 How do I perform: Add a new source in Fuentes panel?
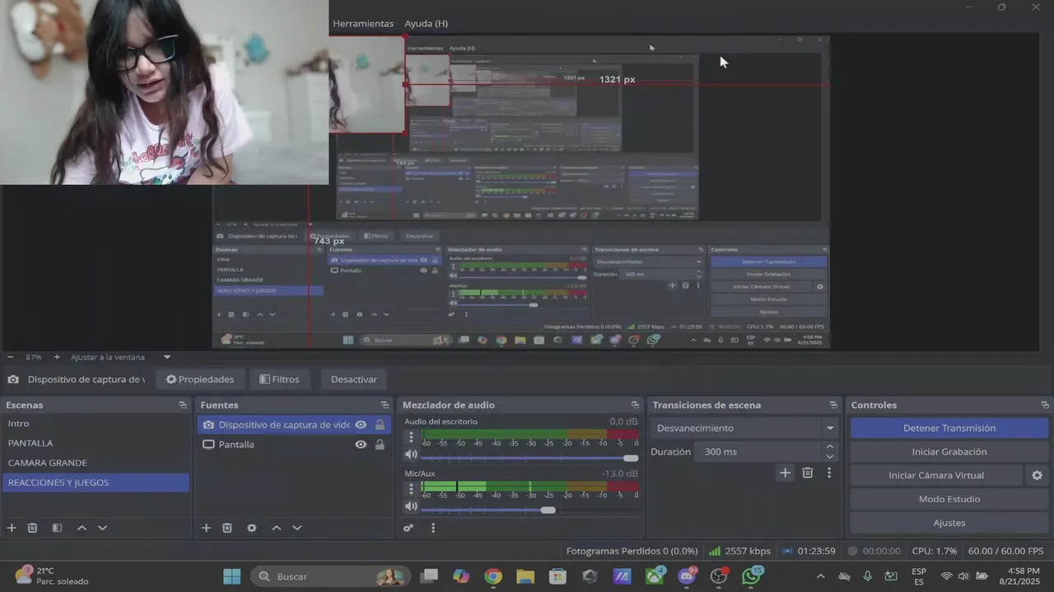pyautogui.click(x=206, y=528)
